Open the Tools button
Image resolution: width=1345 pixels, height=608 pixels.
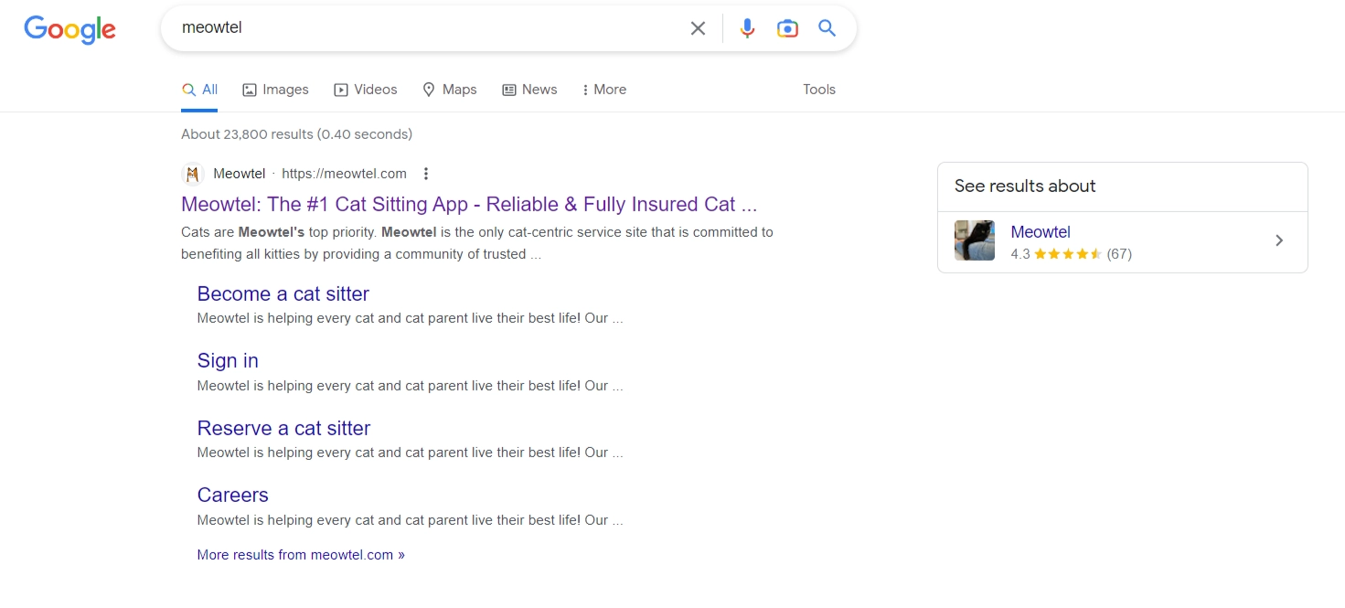pyautogui.click(x=819, y=90)
